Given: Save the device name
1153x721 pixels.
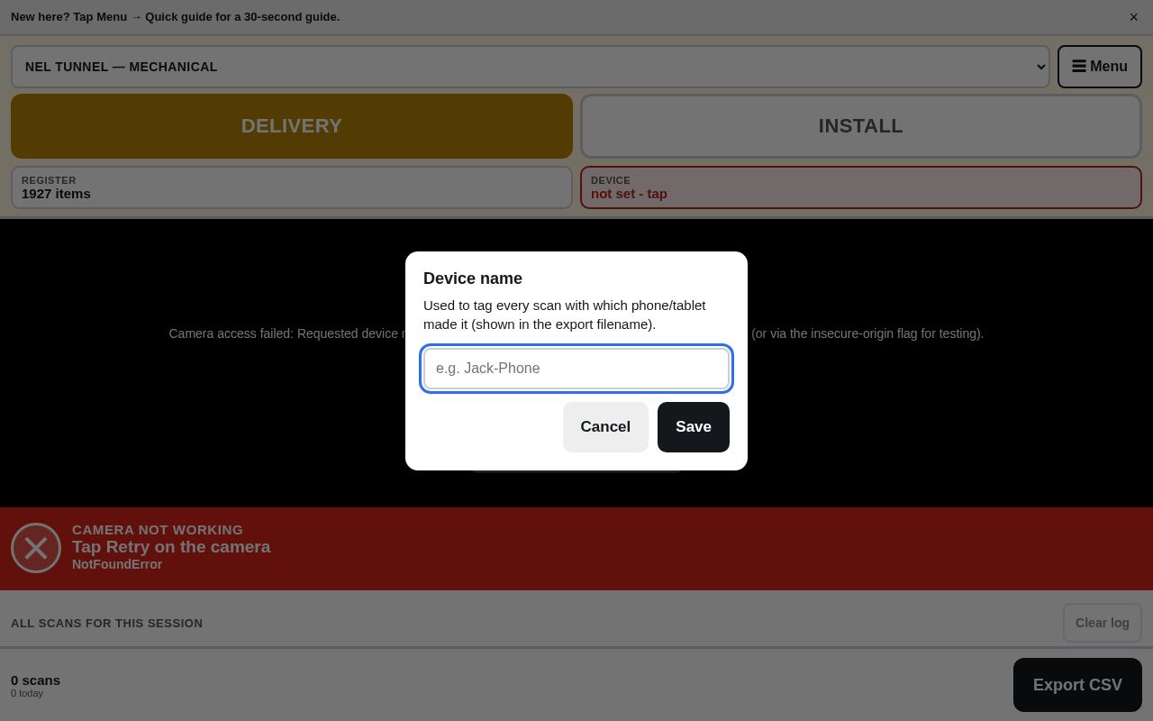Looking at the screenshot, I should pyautogui.click(x=694, y=427).
